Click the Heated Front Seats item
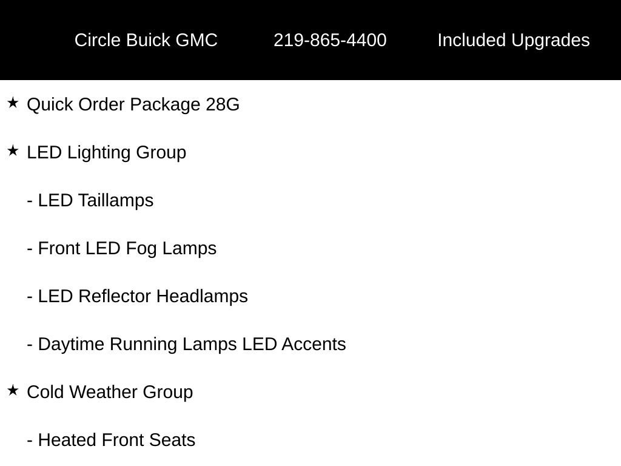The height and width of the screenshot is (466, 621). [x=116, y=440]
